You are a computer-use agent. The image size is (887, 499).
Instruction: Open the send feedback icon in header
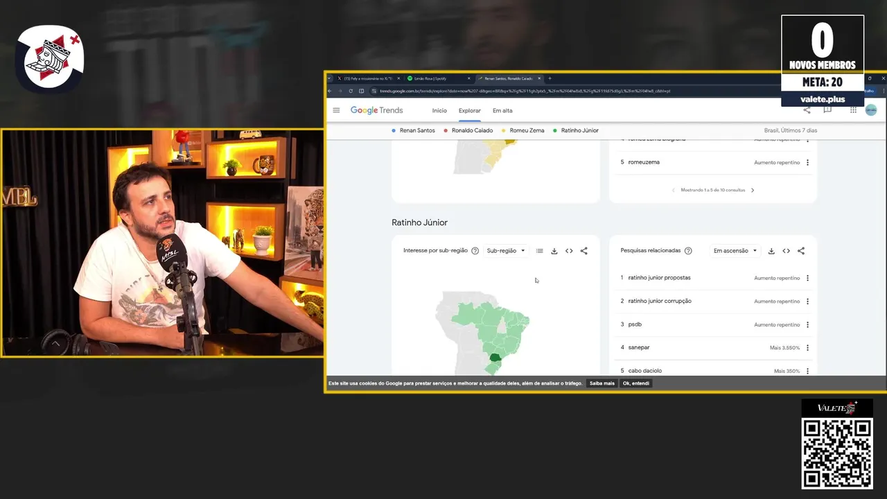[827, 110]
